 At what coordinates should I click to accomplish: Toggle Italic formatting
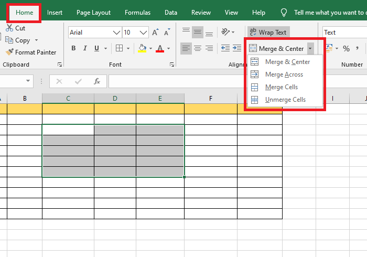click(x=87, y=48)
